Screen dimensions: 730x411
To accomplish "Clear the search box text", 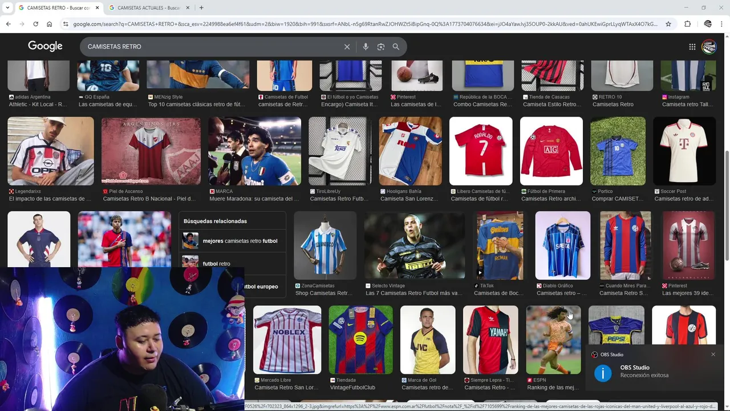I will click(x=347, y=47).
